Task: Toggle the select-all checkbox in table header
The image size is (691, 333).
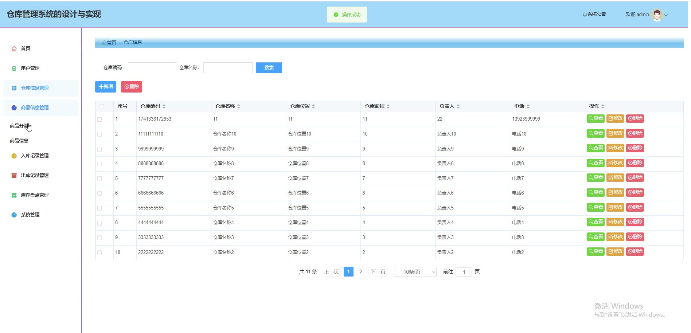Action: click(102, 106)
